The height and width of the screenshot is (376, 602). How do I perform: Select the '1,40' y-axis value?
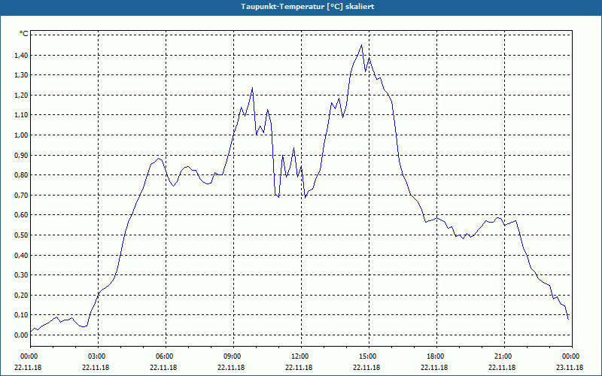22,55
